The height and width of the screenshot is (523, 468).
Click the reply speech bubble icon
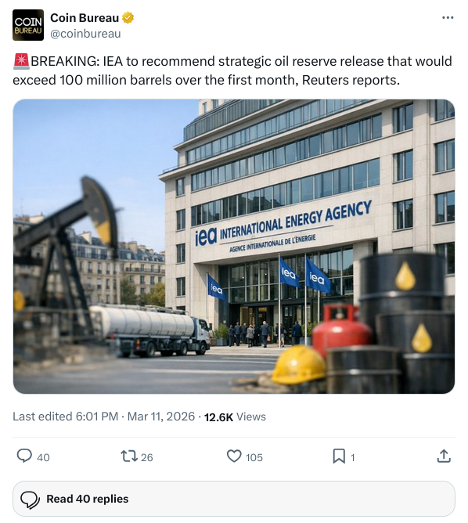coord(24,456)
